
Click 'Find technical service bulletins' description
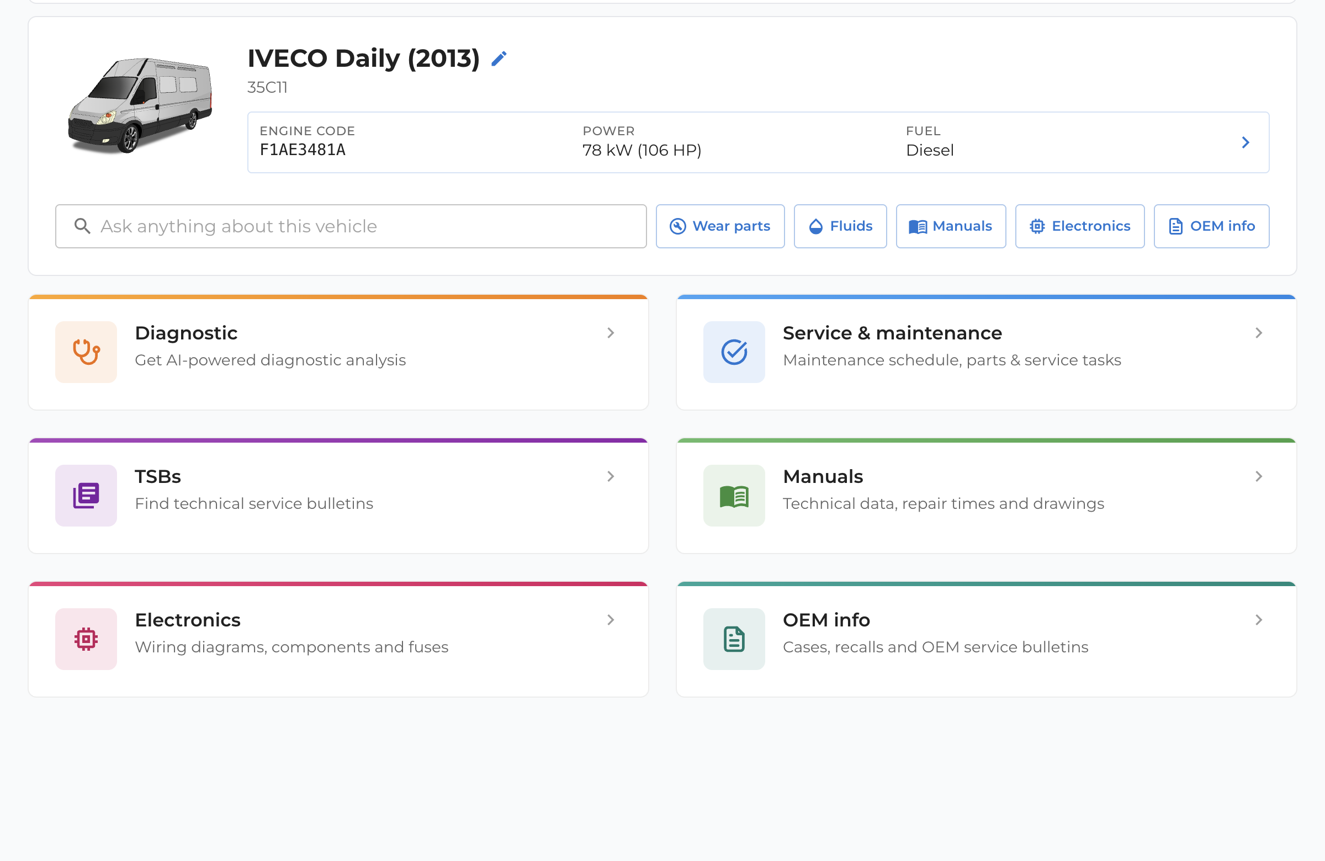(x=254, y=504)
